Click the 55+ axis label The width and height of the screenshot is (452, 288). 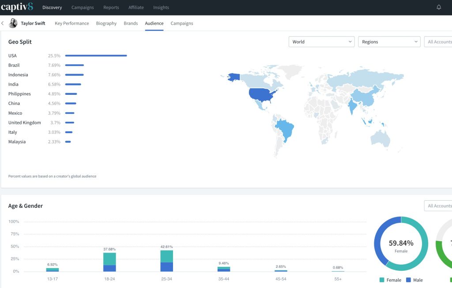(x=338, y=279)
